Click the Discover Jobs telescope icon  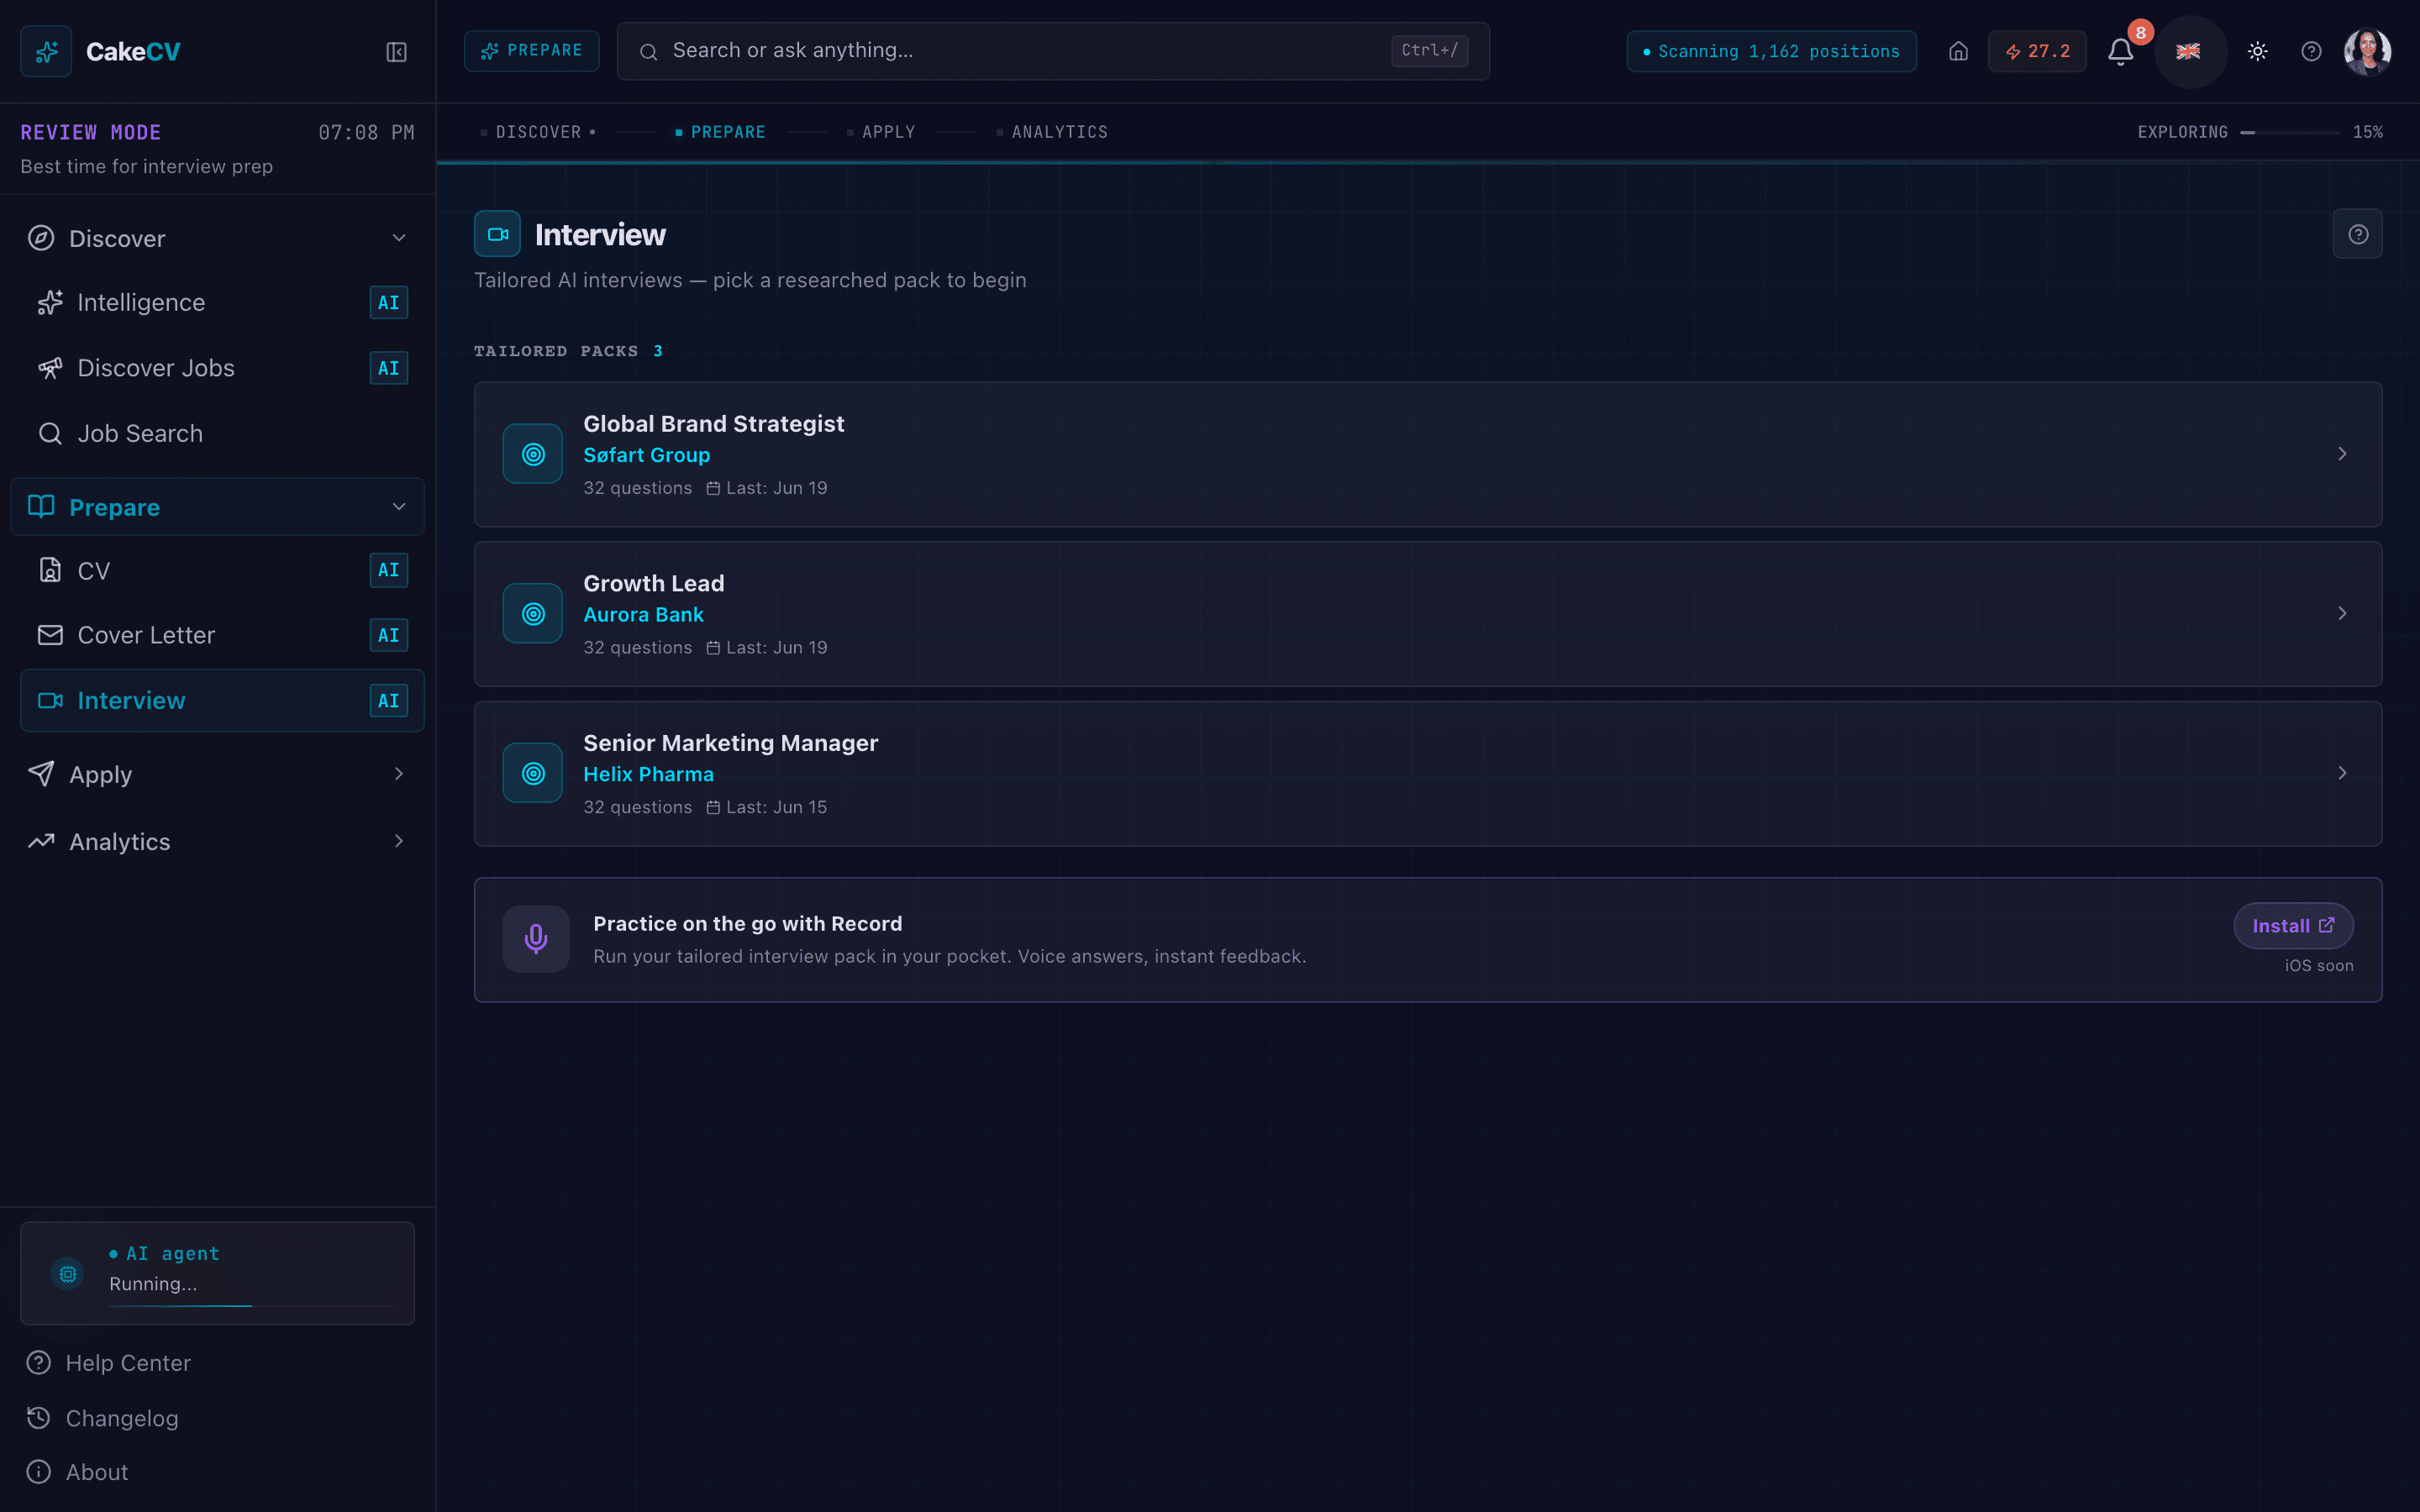click(50, 368)
